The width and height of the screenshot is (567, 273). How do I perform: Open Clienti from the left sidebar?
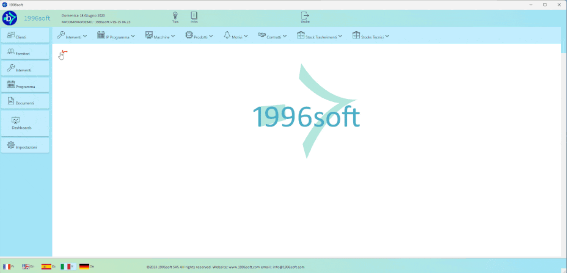[x=25, y=35]
